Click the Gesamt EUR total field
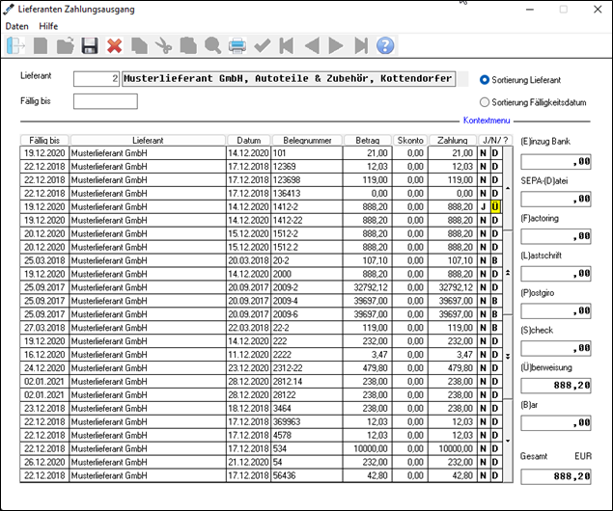Image resolution: width=613 pixels, height=511 pixels. click(x=555, y=476)
